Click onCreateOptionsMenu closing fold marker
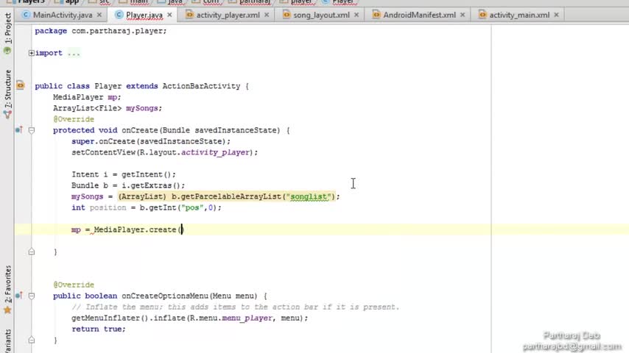 point(31,340)
